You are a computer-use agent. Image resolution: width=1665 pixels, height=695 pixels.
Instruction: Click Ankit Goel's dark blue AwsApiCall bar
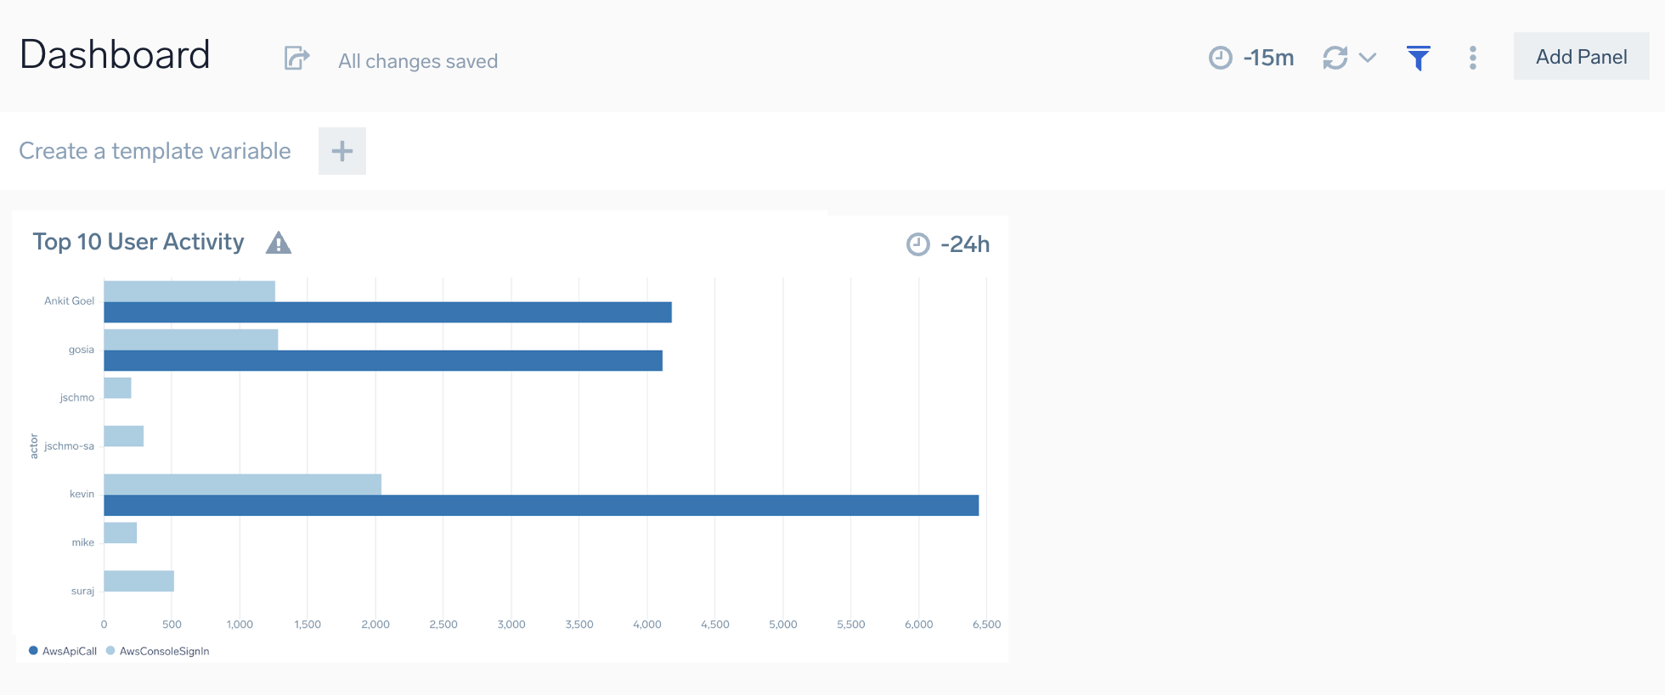pyautogui.click(x=387, y=312)
